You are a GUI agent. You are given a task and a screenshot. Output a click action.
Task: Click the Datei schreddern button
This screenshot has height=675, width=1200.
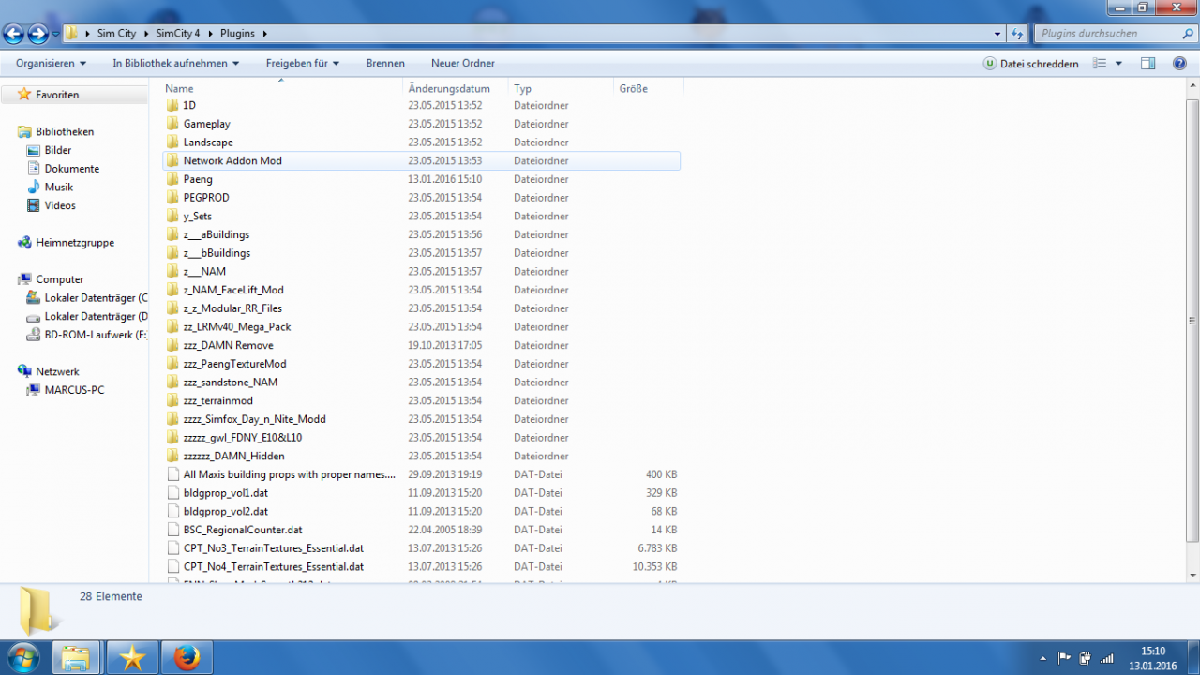(1030, 64)
